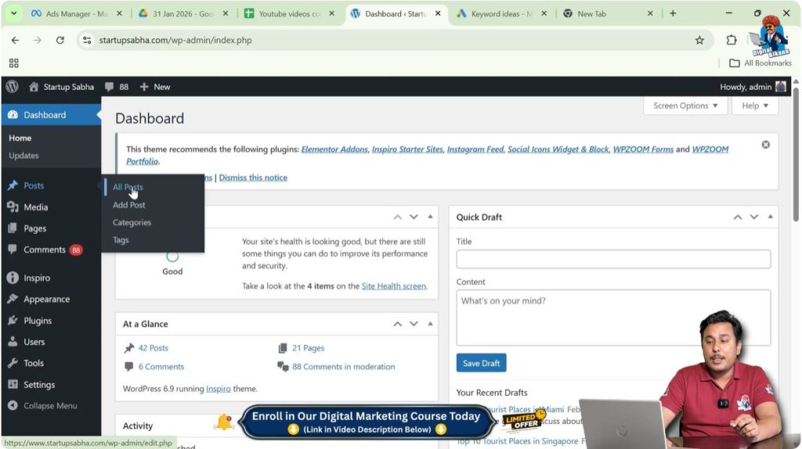This screenshot has width=802, height=449.
Task: Open the browser Extensions puzzle icon
Action: click(732, 40)
